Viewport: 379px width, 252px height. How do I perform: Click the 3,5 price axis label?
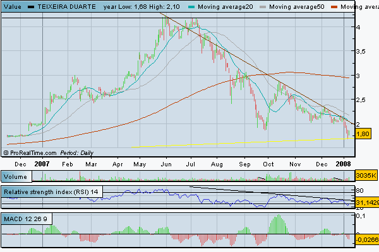361,52
